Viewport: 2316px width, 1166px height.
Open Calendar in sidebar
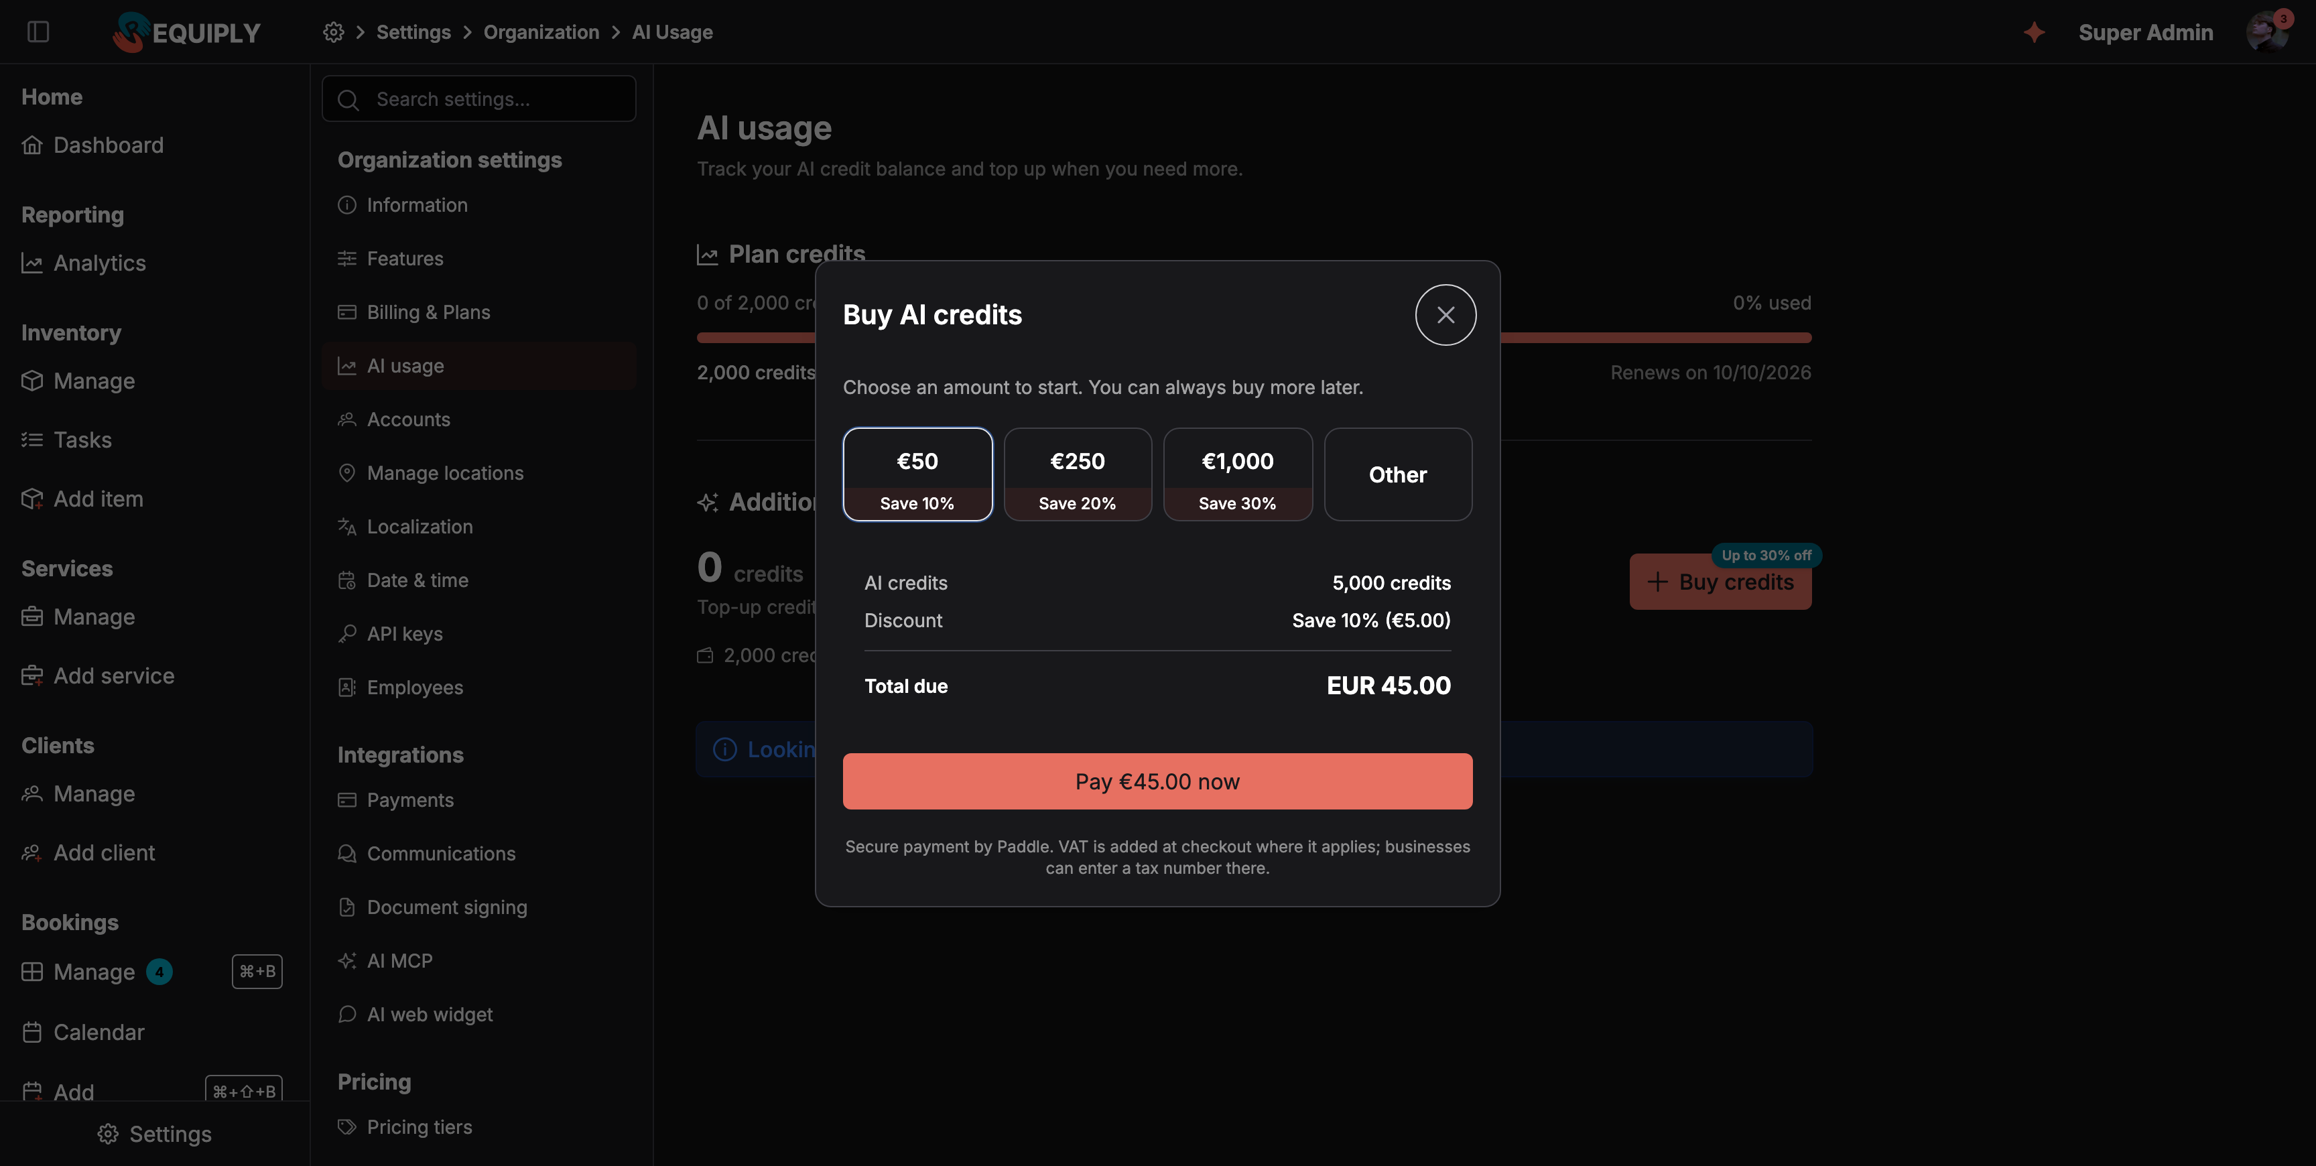pyautogui.click(x=82, y=1032)
